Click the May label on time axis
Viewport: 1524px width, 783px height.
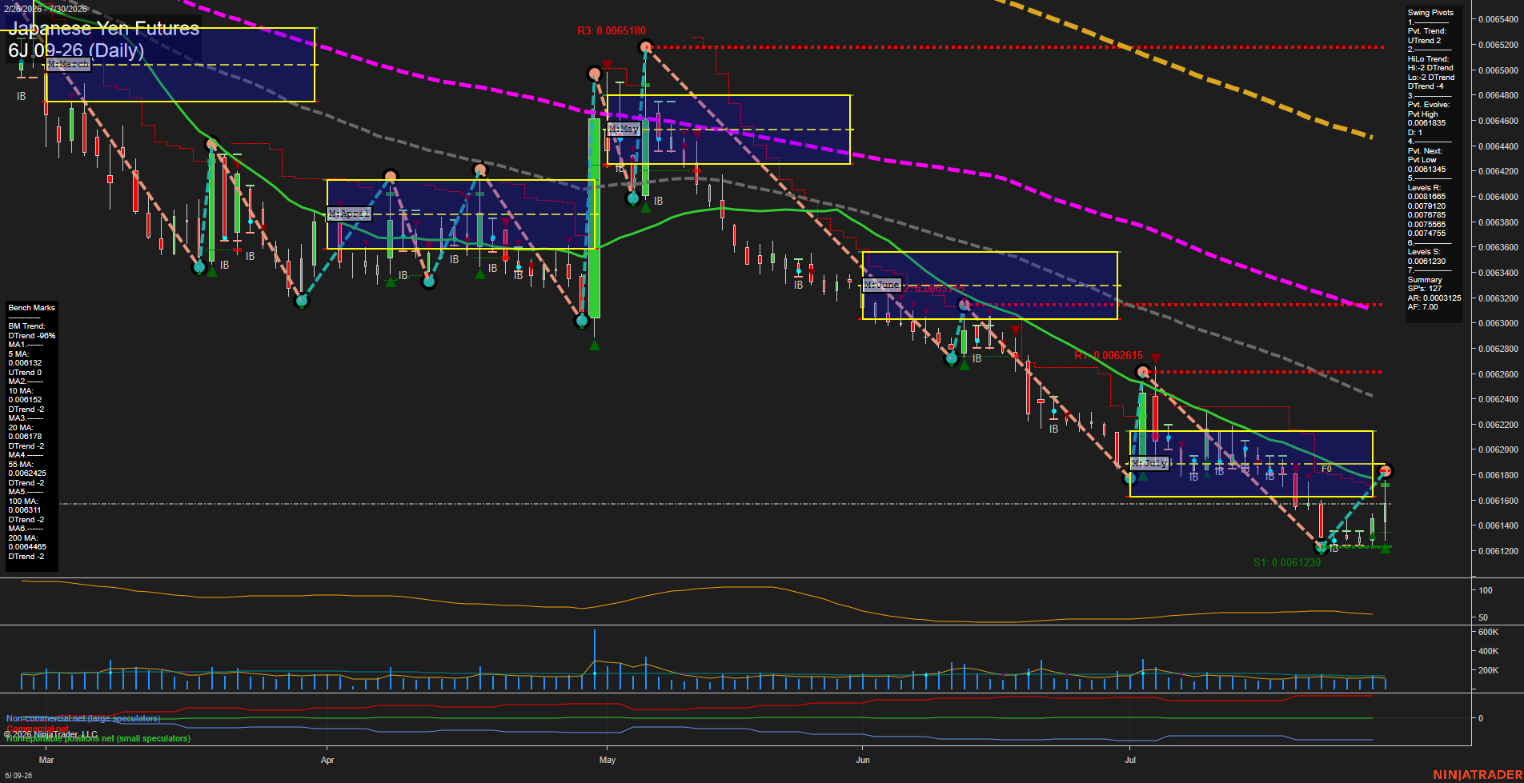608,760
